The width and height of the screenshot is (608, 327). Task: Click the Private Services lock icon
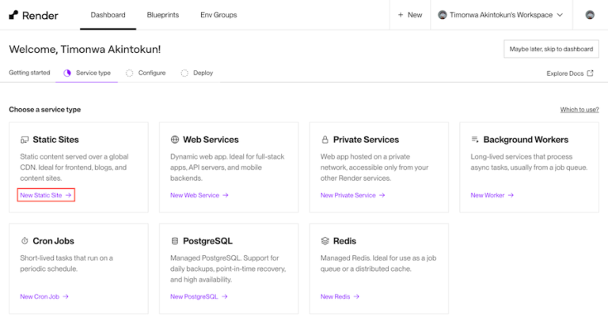[325, 139]
